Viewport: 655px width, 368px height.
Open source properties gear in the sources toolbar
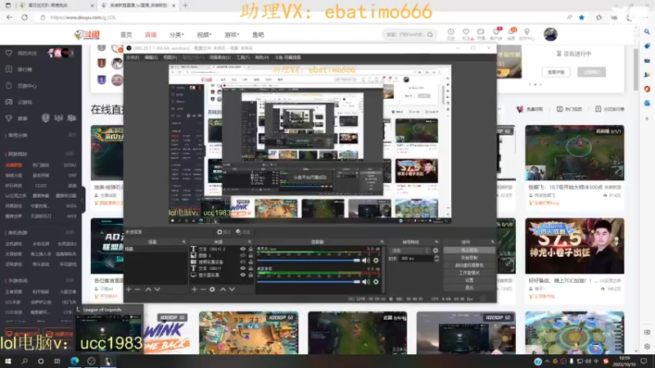point(212,289)
